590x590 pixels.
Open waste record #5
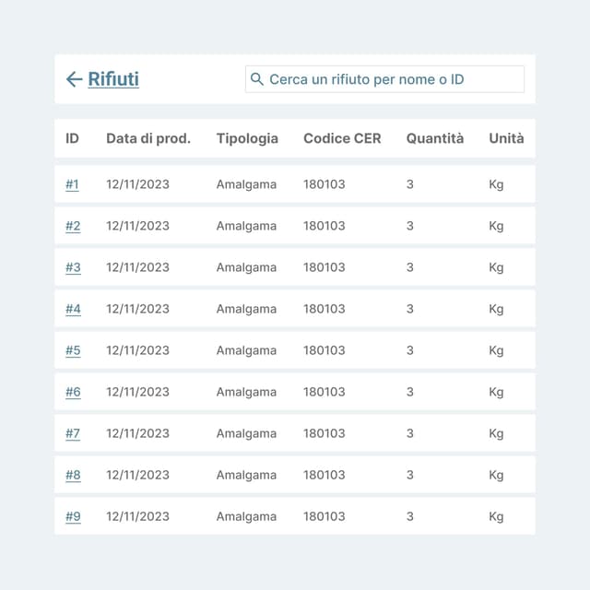coord(73,350)
